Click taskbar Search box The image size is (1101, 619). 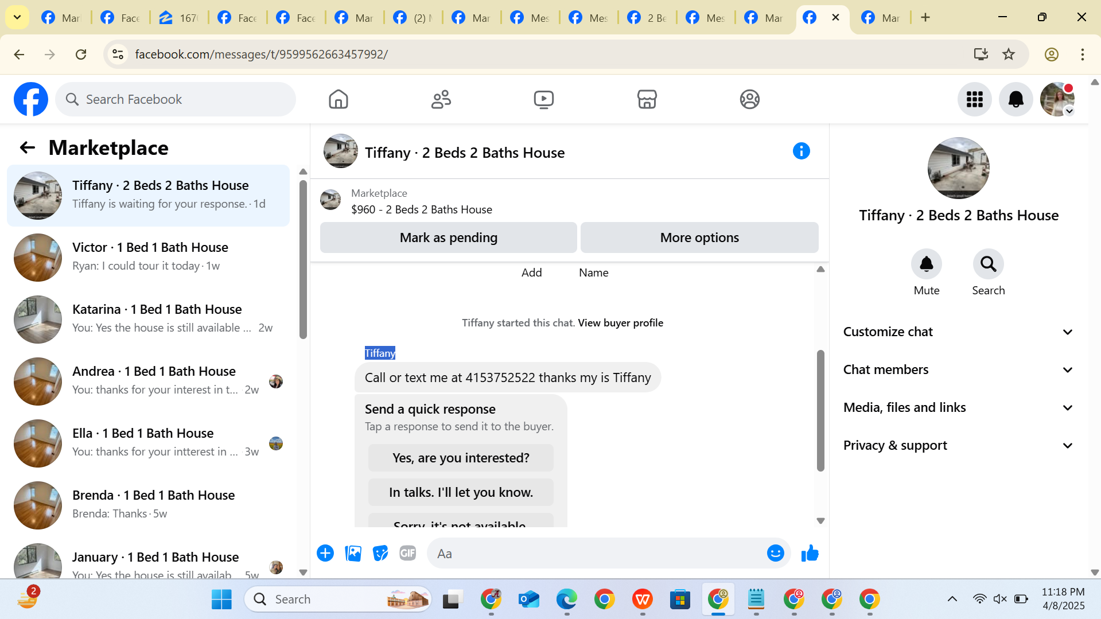pos(339,599)
